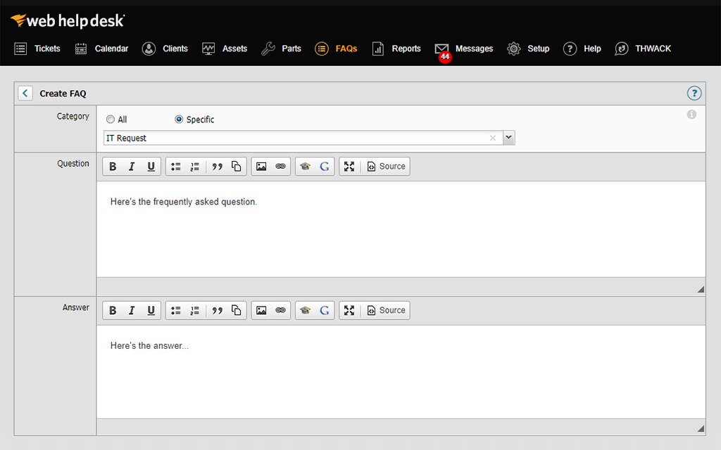Clear the IT Request category selection
The image size is (721, 450).
pos(492,138)
